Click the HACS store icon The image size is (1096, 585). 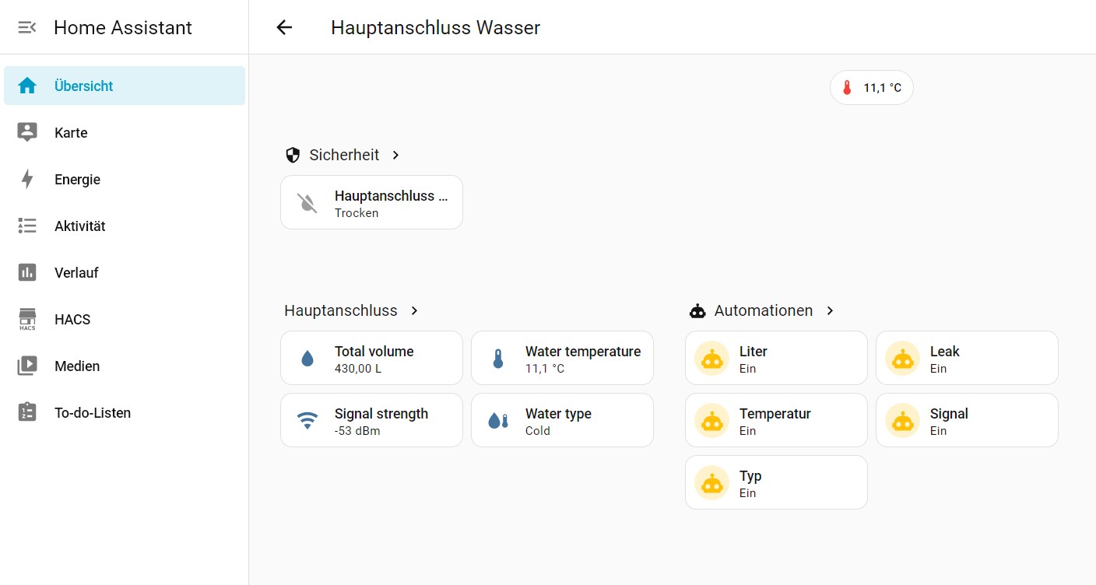tap(27, 320)
